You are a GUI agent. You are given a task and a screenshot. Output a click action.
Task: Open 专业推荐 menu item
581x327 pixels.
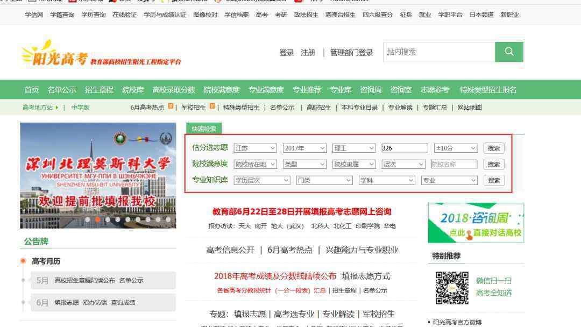tap(307, 90)
